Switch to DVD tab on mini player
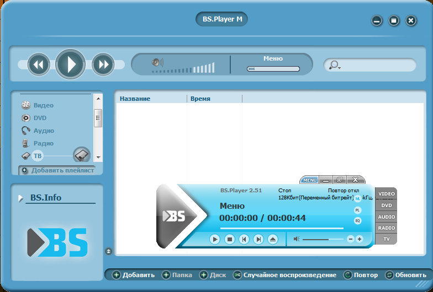The width and height of the screenshot is (433, 292). tap(387, 205)
